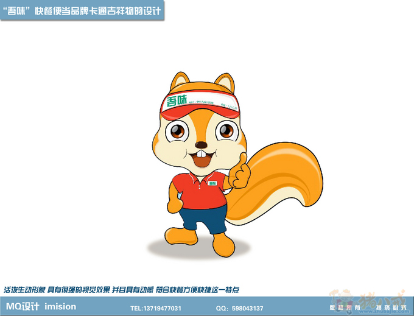This screenshot has height=316, width=414.
Task: Click the MQ设计 imision label
Action: 41,306
